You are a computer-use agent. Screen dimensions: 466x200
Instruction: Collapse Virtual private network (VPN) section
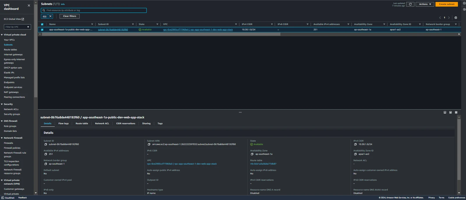click(2, 180)
